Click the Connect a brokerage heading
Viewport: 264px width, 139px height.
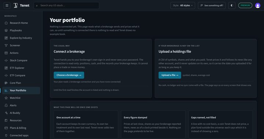(x=69, y=52)
